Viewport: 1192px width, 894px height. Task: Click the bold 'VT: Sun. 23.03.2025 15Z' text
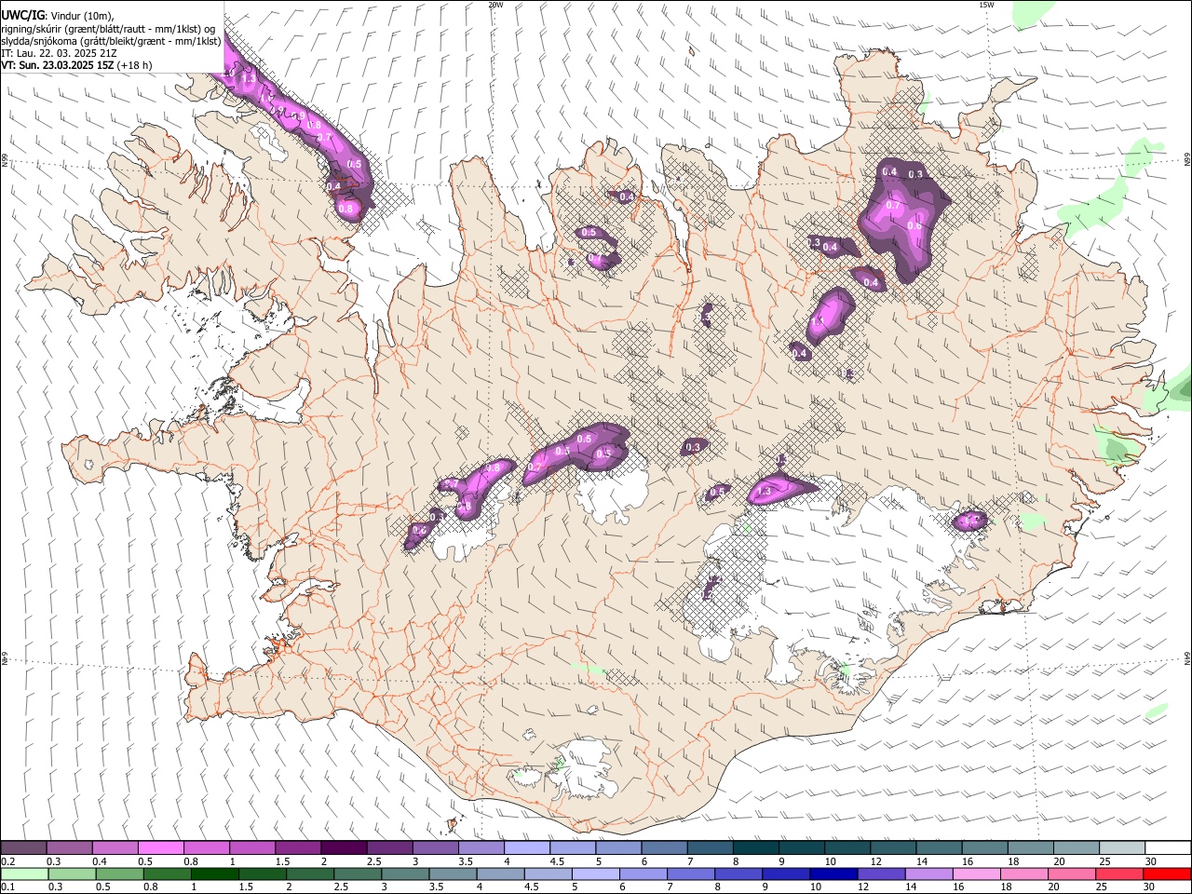58,66
